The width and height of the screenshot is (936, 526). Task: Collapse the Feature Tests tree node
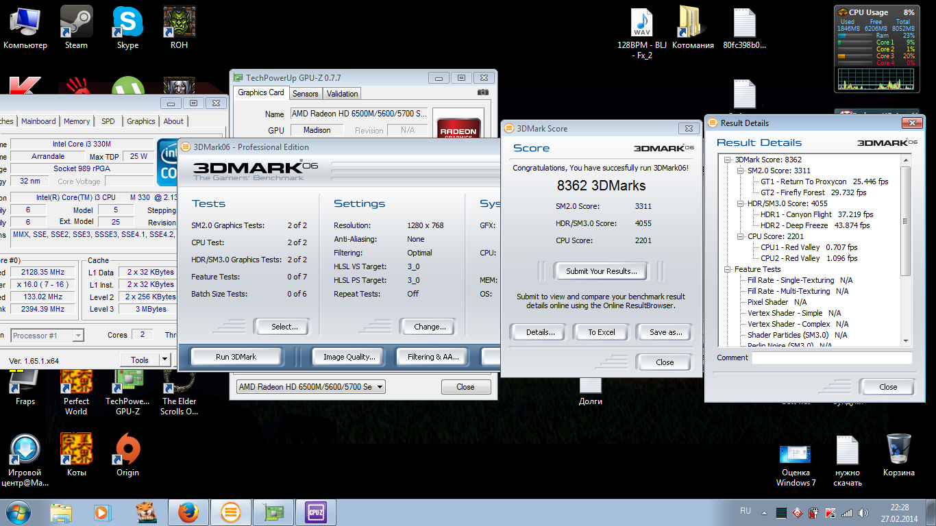click(x=728, y=269)
